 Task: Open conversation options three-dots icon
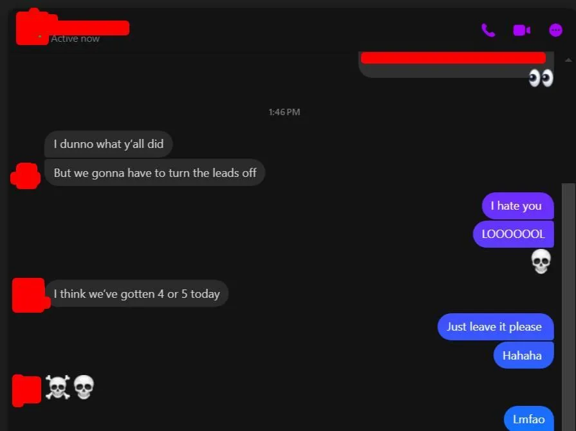click(555, 30)
